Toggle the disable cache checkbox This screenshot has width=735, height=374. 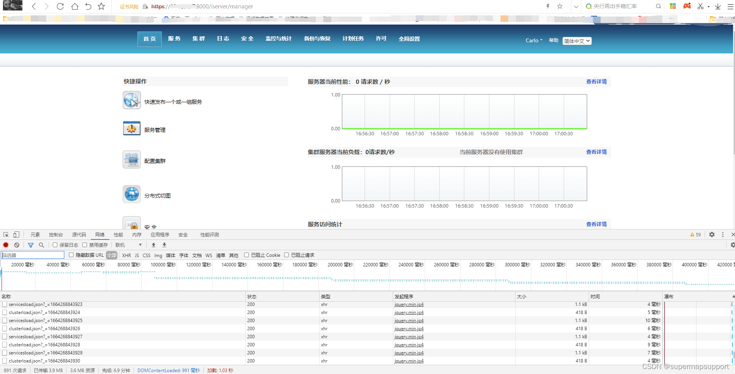pos(85,245)
